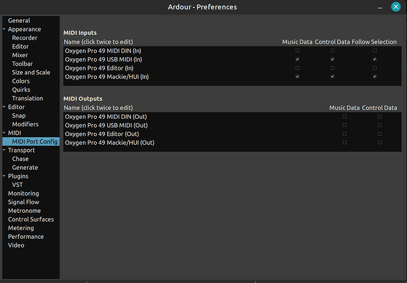Collapse the Plugins section arrow

pos(4,176)
